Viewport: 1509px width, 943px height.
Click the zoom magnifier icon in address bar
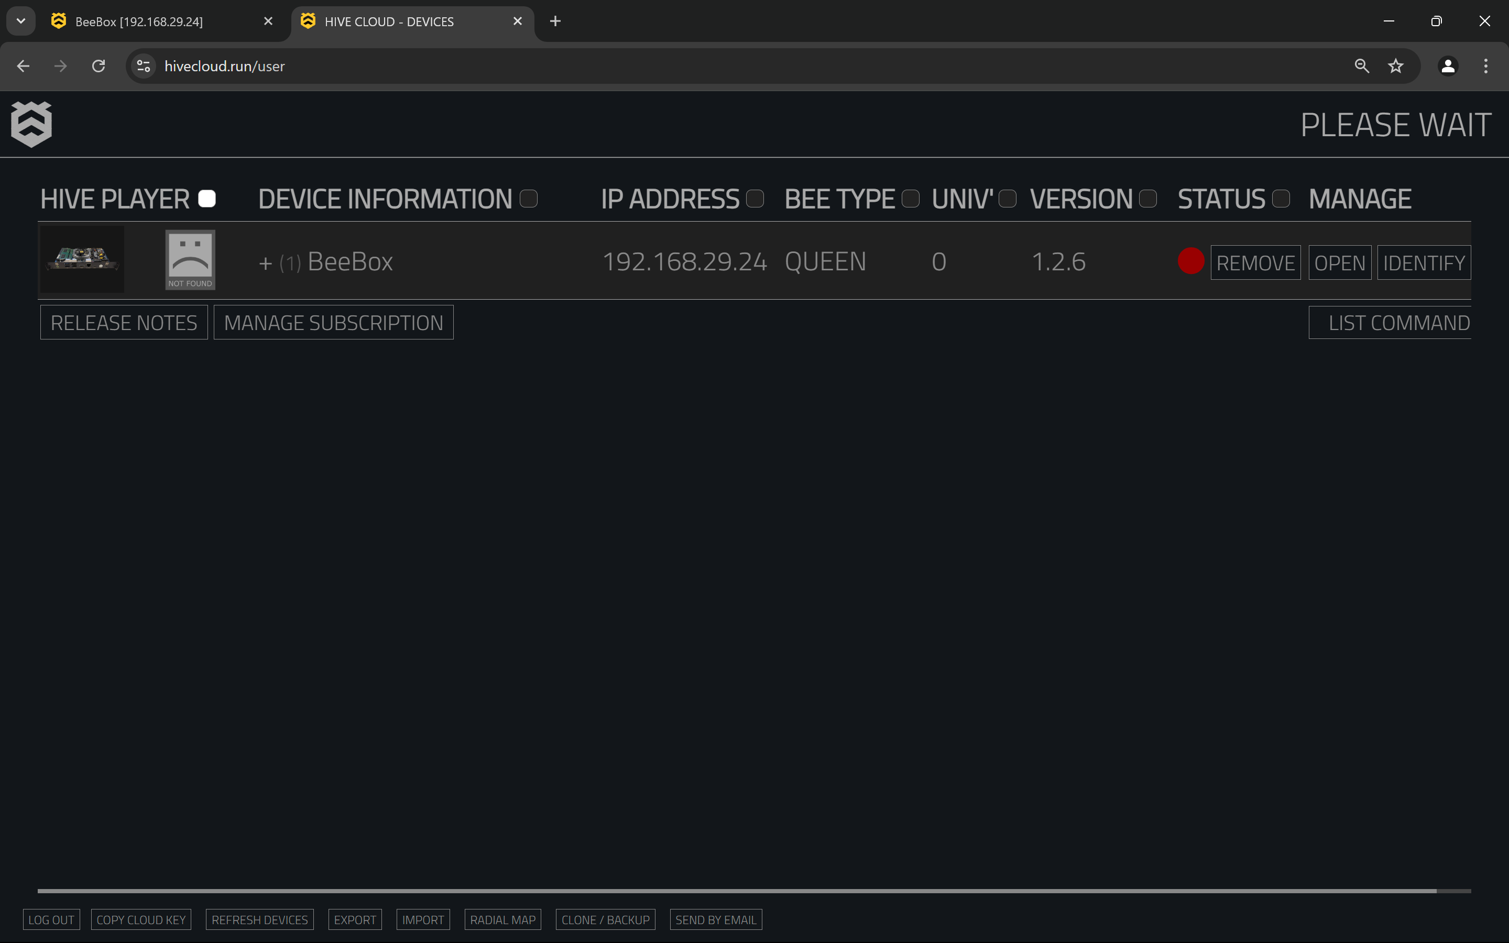click(1362, 66)
